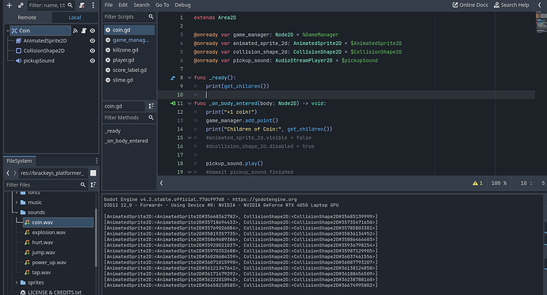Click the instantiate child scene link icon
Screen dimensions: 547x295
coord(21,6)
